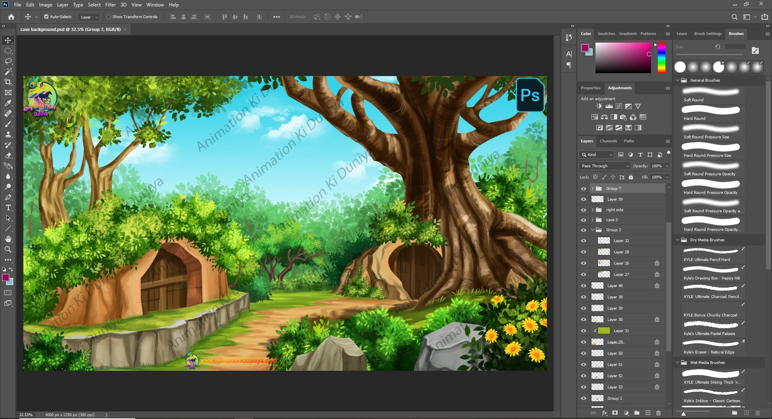Delete layer using trash icon
Viewport: 772px width, 419px height.
[658, 413]
